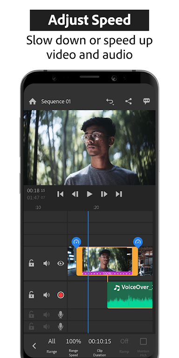Tap the share icon

point(129,101)
